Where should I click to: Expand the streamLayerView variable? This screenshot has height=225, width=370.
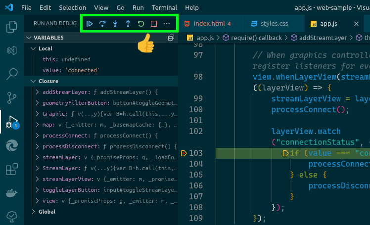(38, 179)
